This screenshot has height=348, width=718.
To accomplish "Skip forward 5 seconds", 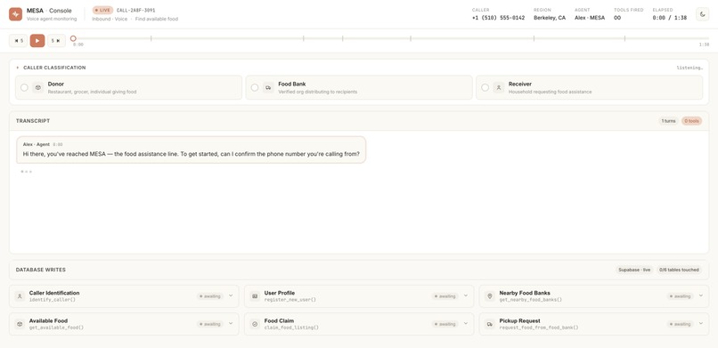I will coord(56,41).
